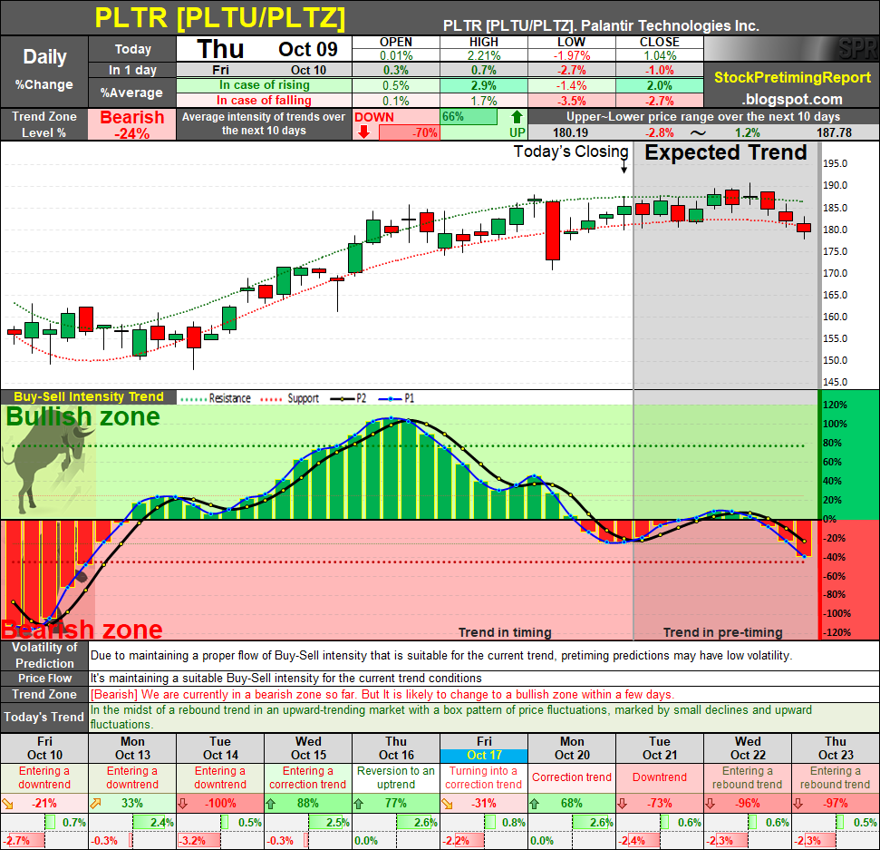Viewport: 880px width, 850px height.
Task: Select the Support legend entry
Action: click(x=290, y=398)
